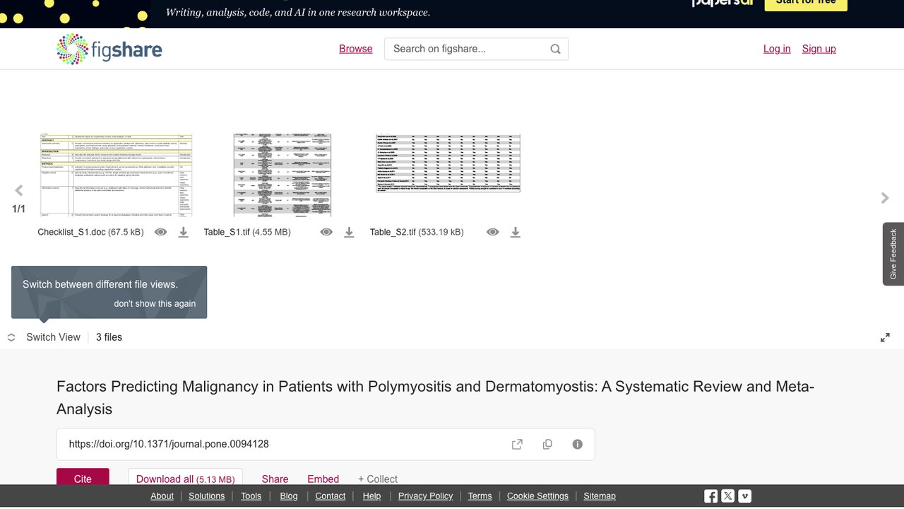Viewport: 904px width, 509px height.
Task: Copy the DOI link
Action: coord(547,444)
